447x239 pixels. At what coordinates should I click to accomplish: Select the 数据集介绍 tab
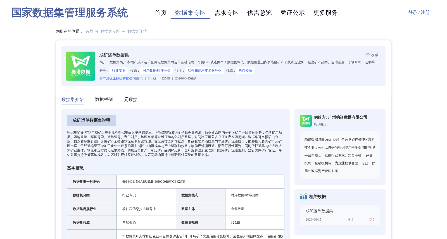coord(73,100)
